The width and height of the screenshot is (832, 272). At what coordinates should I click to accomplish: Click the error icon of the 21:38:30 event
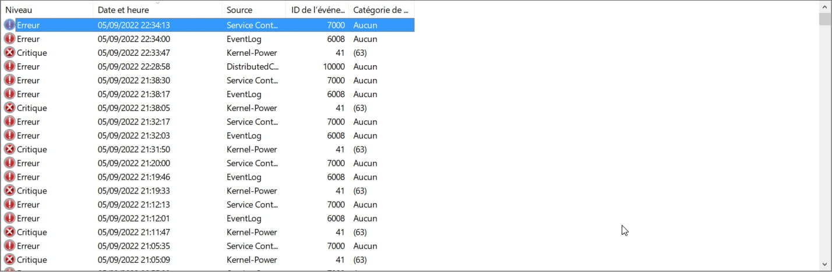tap(9, 80)
